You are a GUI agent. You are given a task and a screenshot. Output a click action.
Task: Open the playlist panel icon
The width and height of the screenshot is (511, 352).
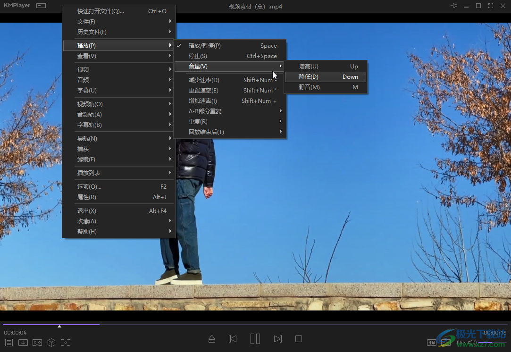[9, 343]
